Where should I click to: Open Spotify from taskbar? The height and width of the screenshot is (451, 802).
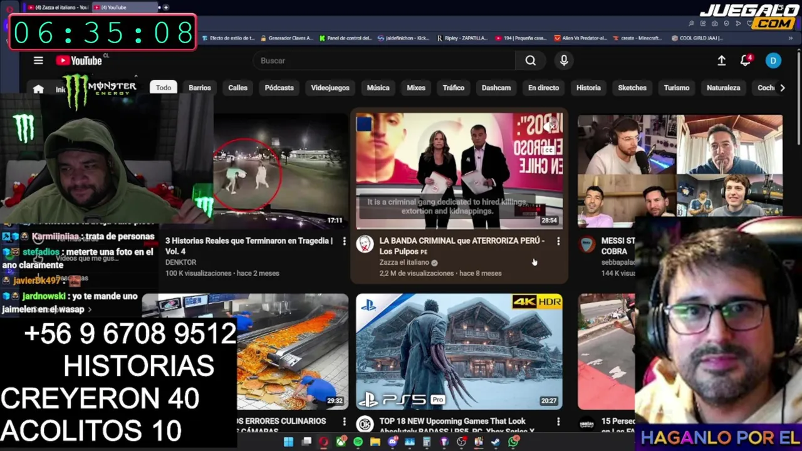[358, 442]
